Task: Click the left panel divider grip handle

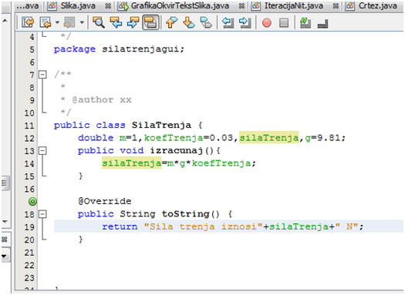Action: (5, 183)
